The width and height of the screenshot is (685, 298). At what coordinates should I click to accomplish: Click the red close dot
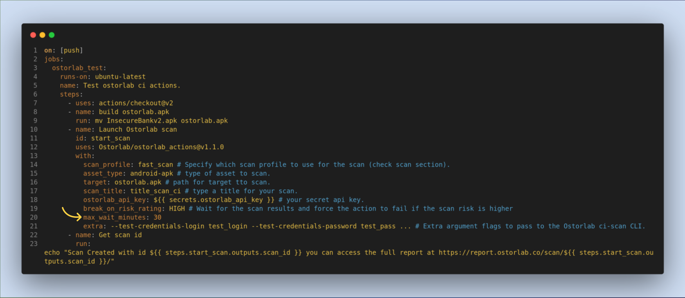pyautogui.click(x=33, y=35)
